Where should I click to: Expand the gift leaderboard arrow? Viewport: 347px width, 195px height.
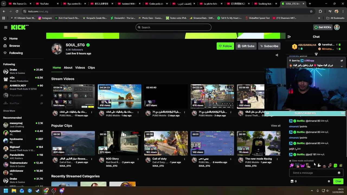pos(316,54)
